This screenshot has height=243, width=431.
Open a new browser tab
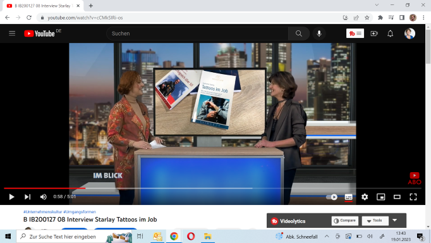pos(91,6)
